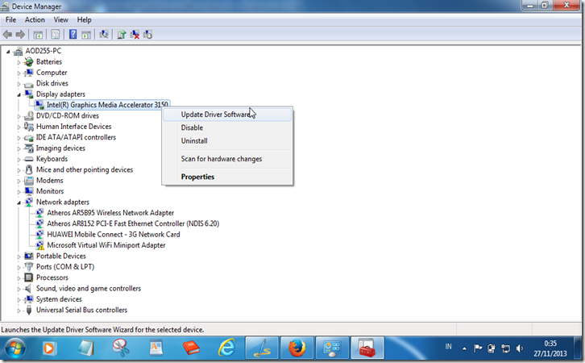This screenshot has height=363, width=585.
Task: Select Atheros AR5B95 Wireless Network Adapter
Action: pos(110,213)
